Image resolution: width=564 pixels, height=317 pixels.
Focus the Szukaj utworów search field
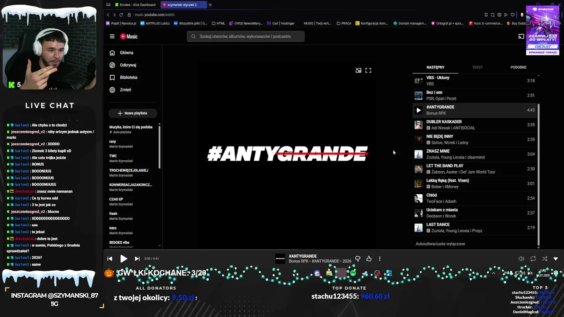(245, 37)
